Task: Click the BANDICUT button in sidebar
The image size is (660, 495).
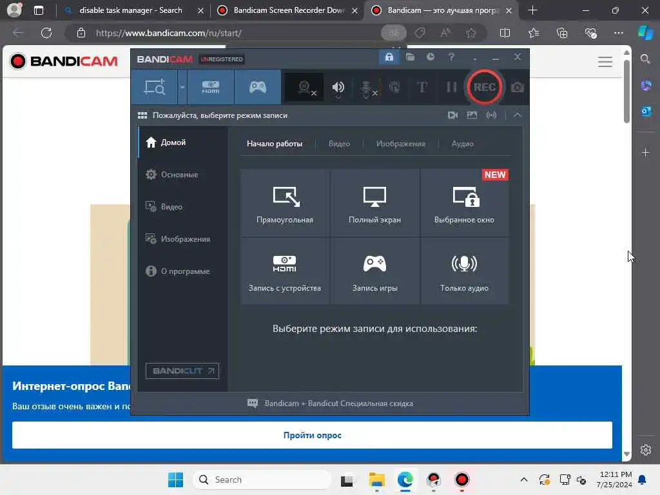Action: [182, 371]
